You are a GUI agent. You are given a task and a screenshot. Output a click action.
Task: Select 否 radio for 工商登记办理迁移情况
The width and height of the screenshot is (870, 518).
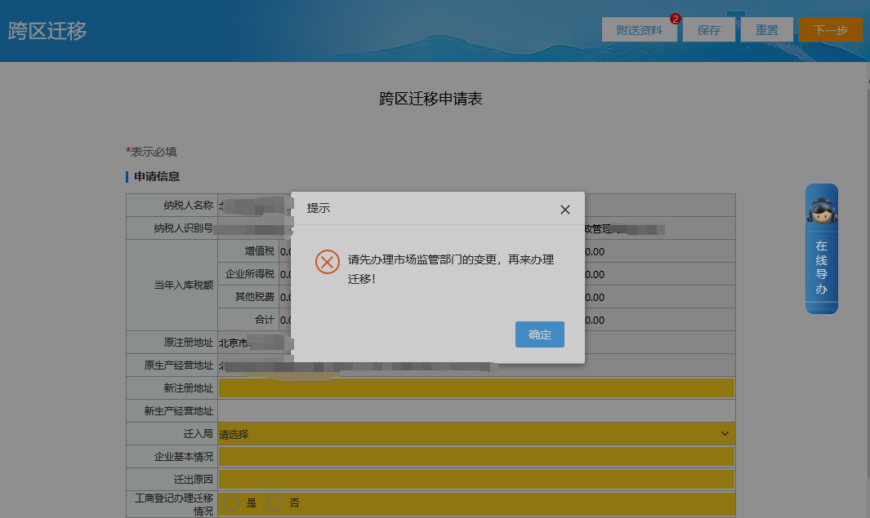tap(274, 503)
